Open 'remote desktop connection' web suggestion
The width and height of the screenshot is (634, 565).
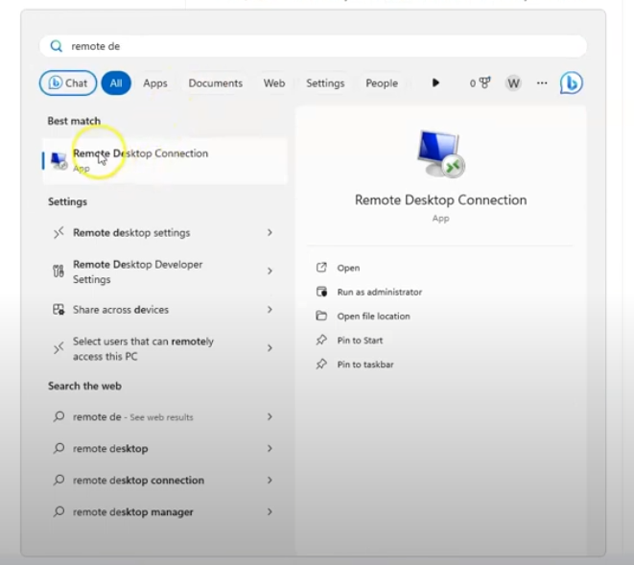165,480
